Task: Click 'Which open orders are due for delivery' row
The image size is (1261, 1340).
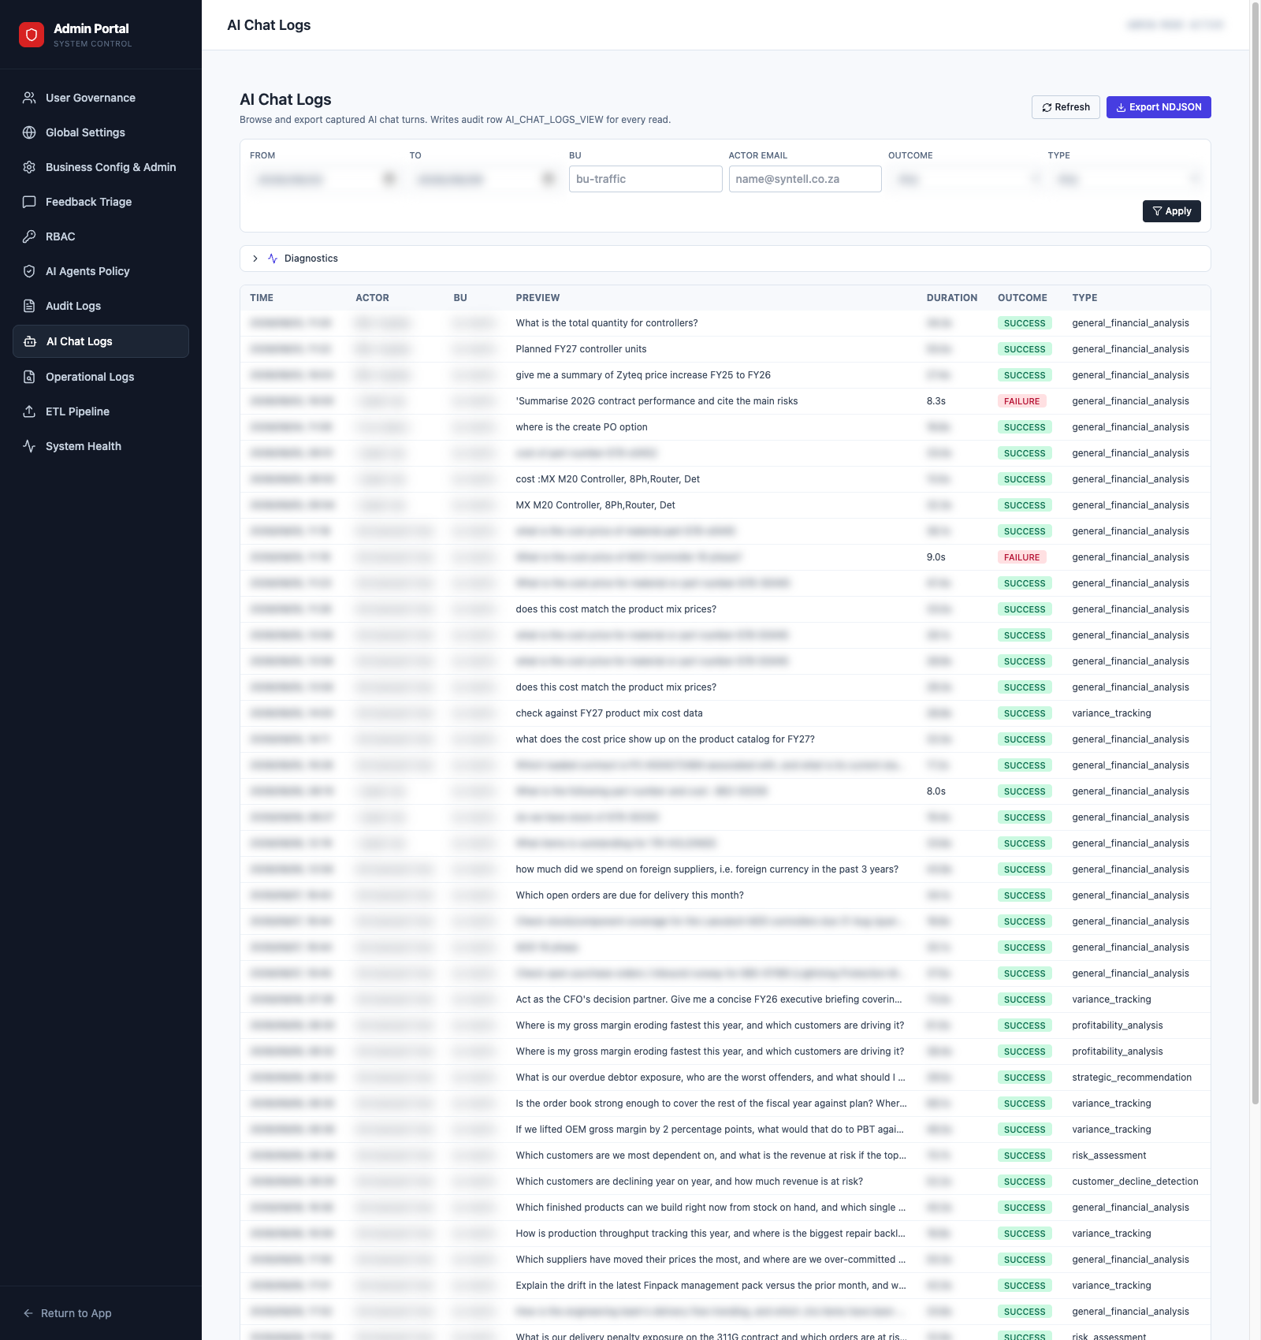Action: click(725, 895)
